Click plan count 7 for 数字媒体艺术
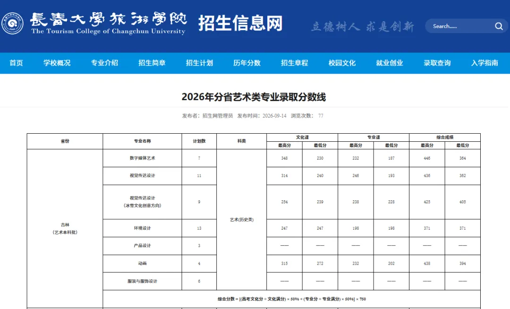The image size is (510, 309). coord(199,158)
